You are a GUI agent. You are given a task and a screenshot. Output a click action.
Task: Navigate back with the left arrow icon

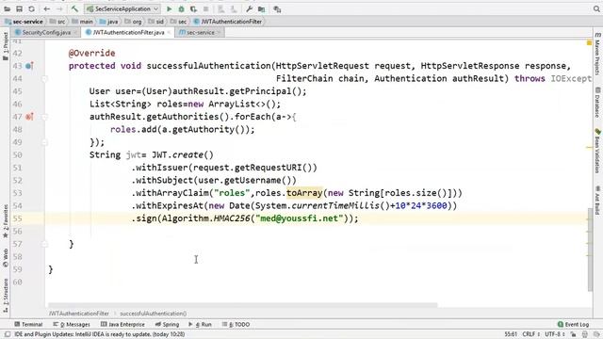tap(47, 8)
